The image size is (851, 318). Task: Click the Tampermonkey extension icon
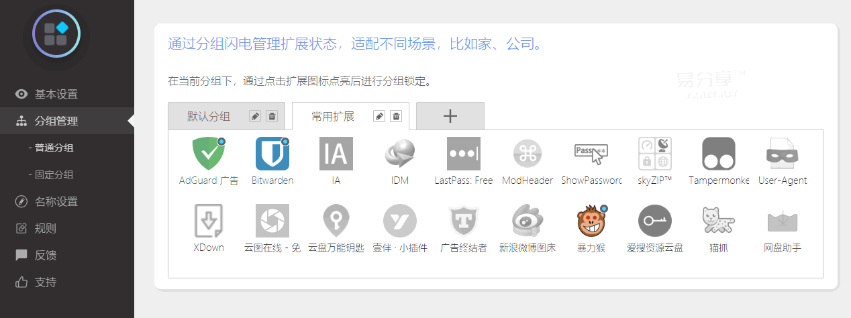tap(719, 154)
